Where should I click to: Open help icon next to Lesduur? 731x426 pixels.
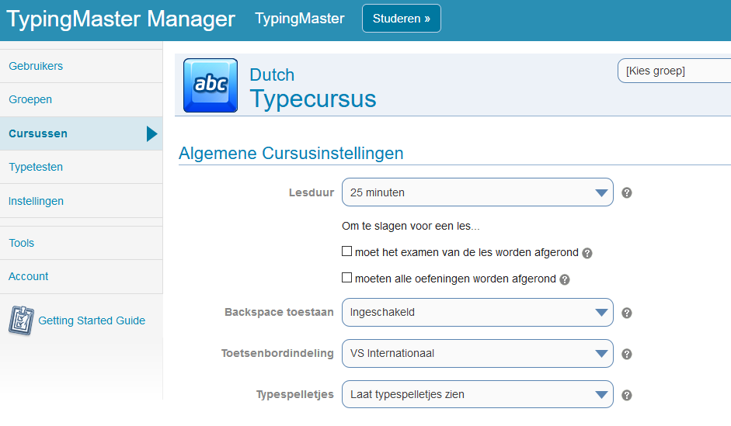pos(627,192)
